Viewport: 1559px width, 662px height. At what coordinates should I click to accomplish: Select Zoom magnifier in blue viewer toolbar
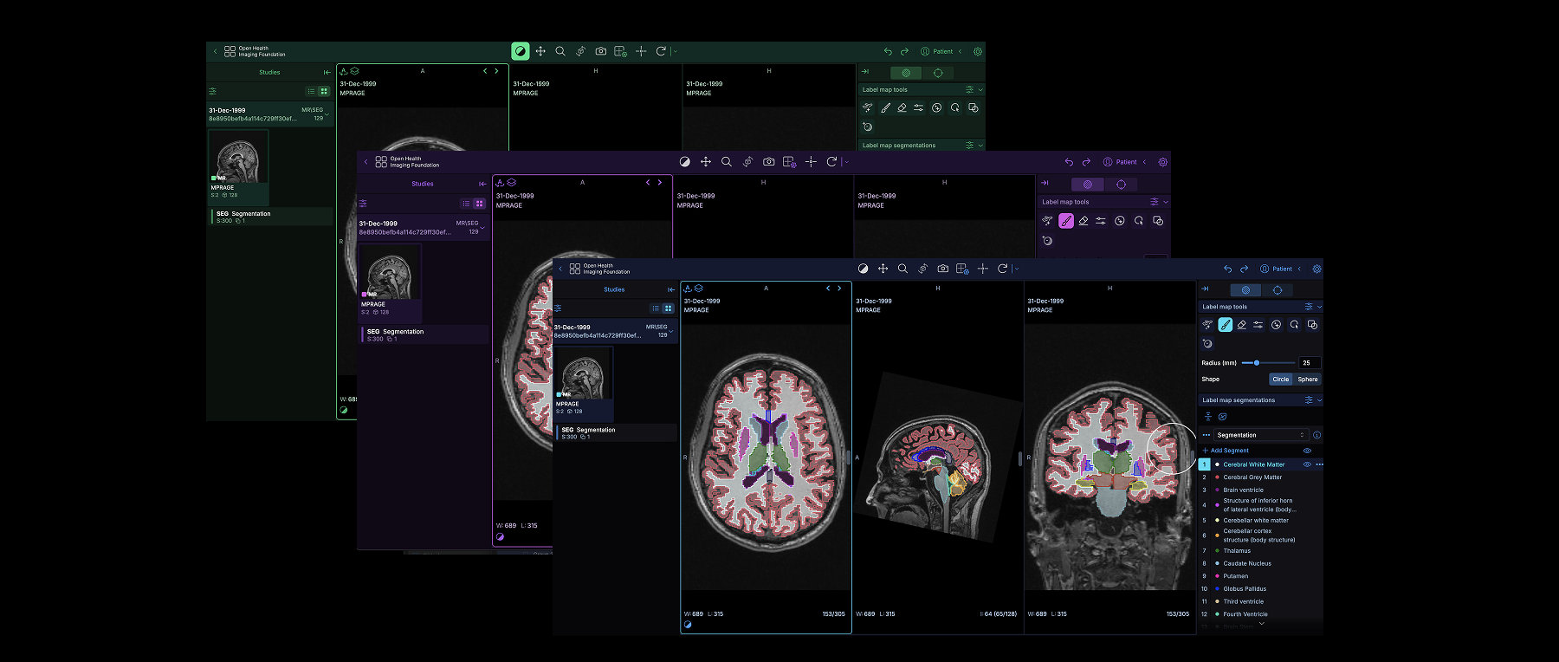pyautogui.click(x=902, y=269)
